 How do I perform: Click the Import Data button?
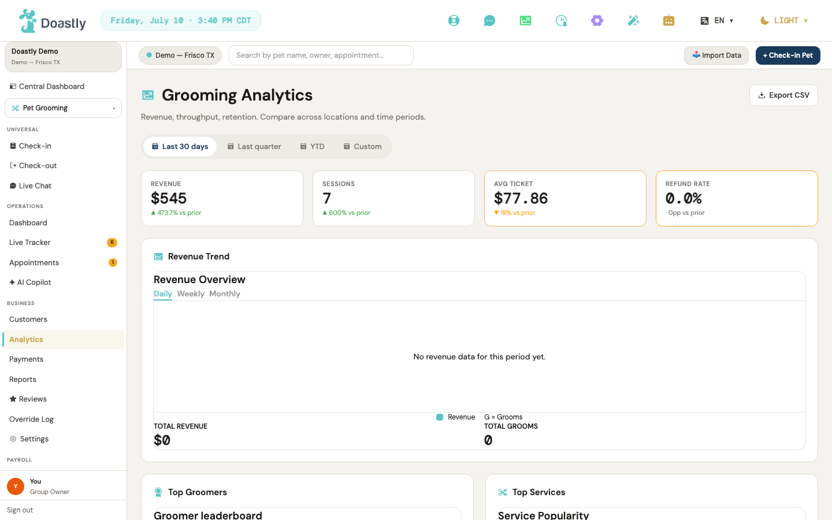point(716,55)
